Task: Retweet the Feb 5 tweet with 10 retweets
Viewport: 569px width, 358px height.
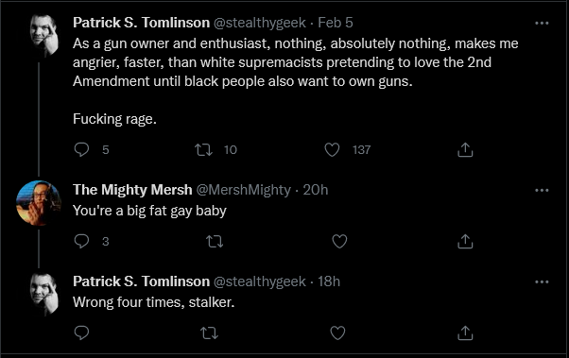Action: 203,149
